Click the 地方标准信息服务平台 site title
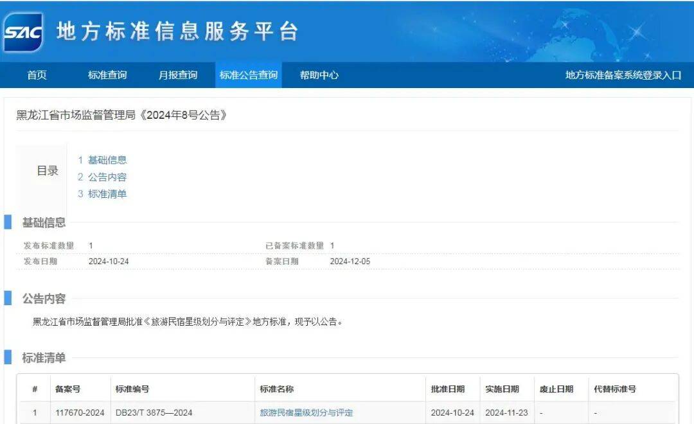Image resolution: width=694 pixels, height=424 pixels. [x=177, y=31]
